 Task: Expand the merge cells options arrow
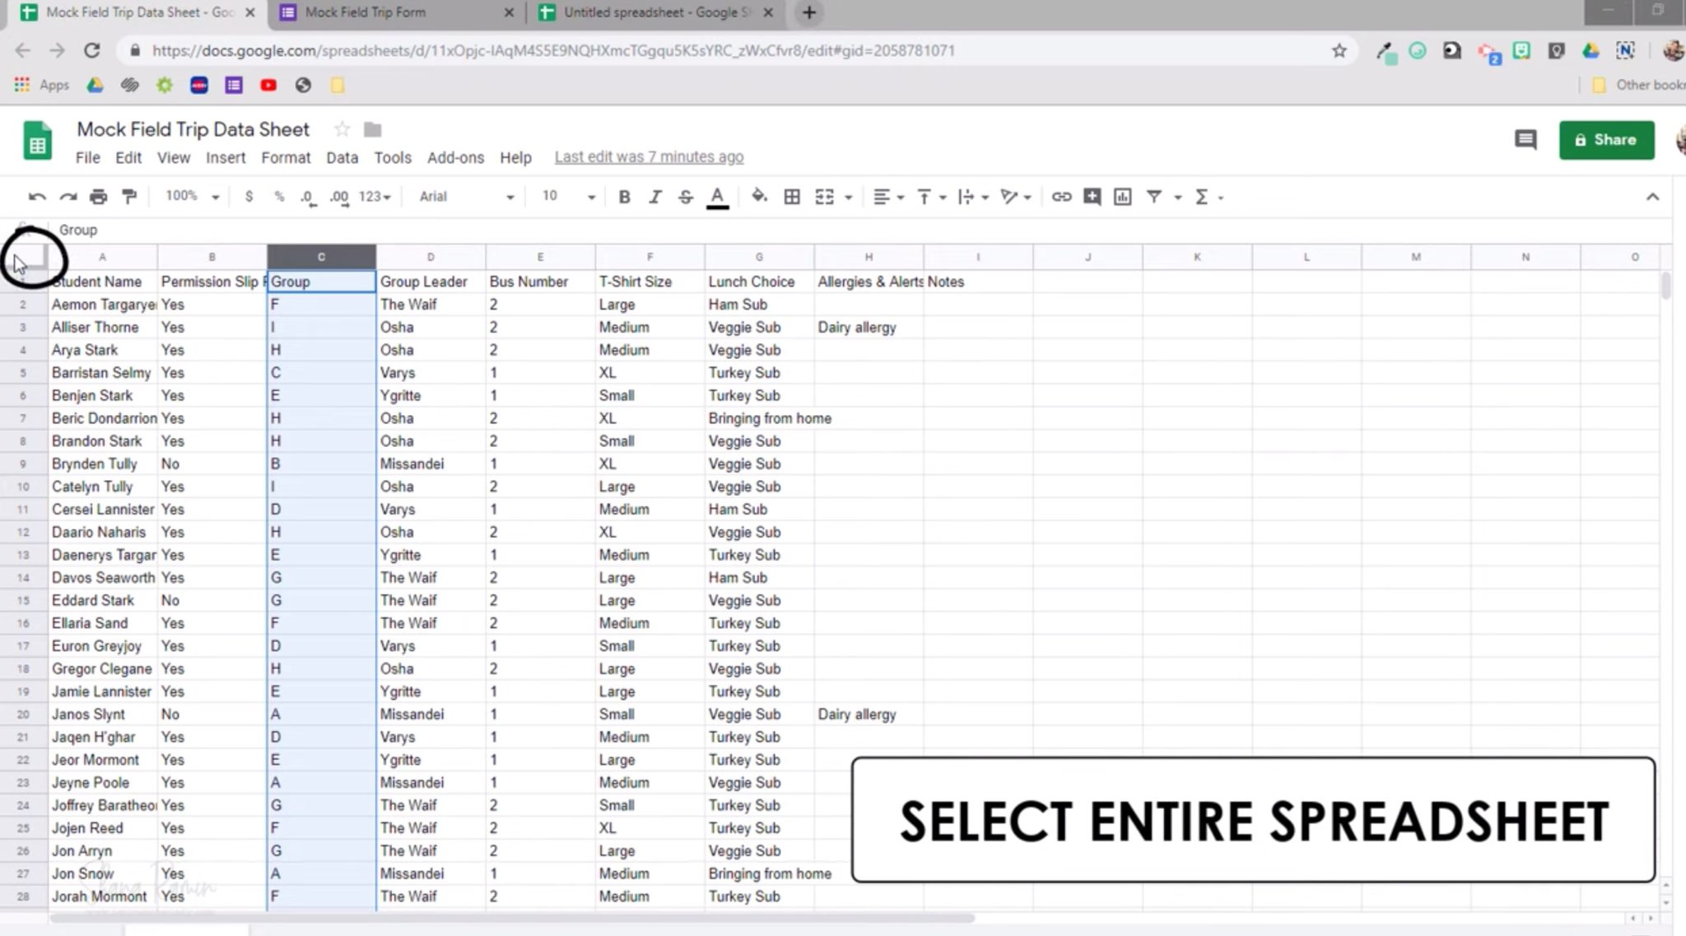848,197
